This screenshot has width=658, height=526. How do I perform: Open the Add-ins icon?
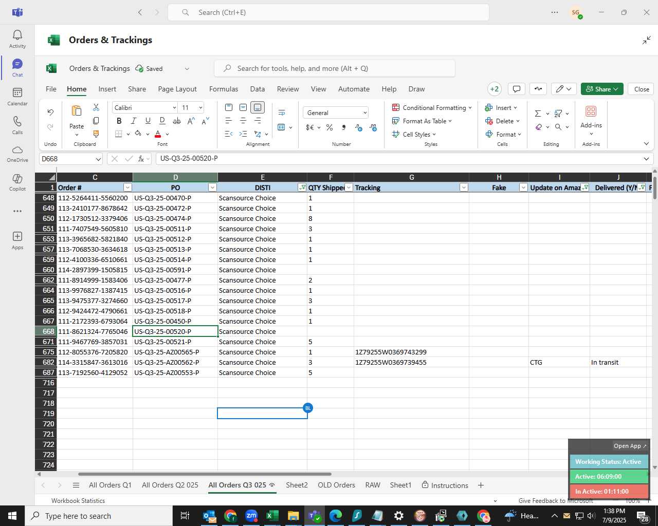click(591, 111)
